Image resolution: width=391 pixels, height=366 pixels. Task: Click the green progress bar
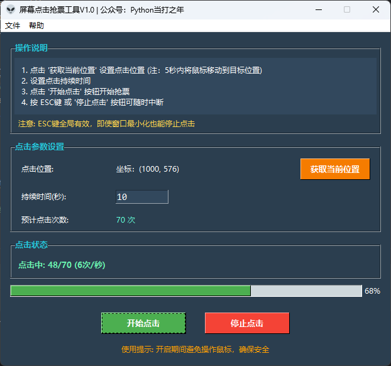pyautogui.click(x=186, y=291)
